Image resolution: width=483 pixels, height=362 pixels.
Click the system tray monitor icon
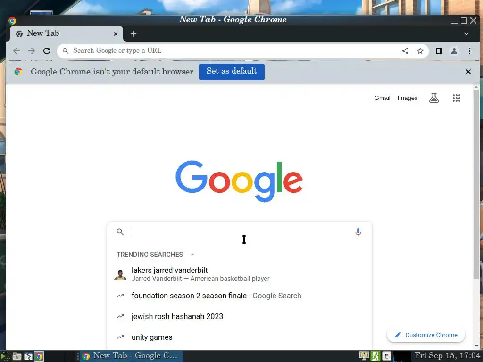[x=364, y=356]
